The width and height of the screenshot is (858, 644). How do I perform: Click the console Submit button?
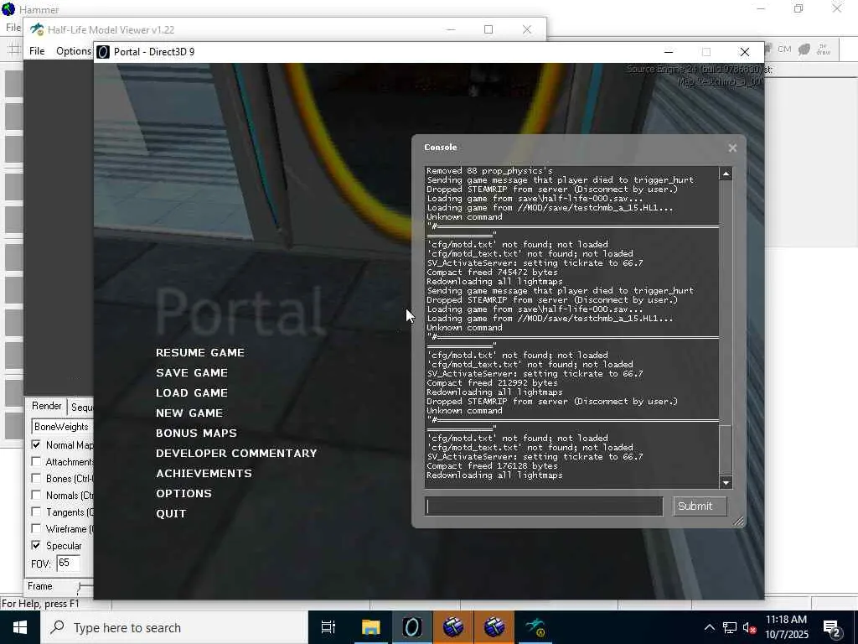[700, 506]
